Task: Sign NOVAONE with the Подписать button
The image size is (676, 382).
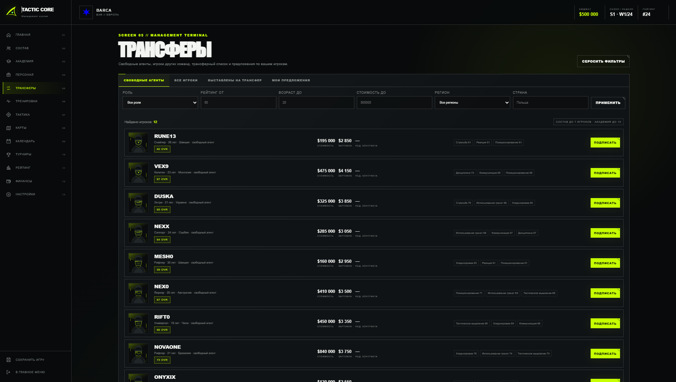Action: [605, 354]
